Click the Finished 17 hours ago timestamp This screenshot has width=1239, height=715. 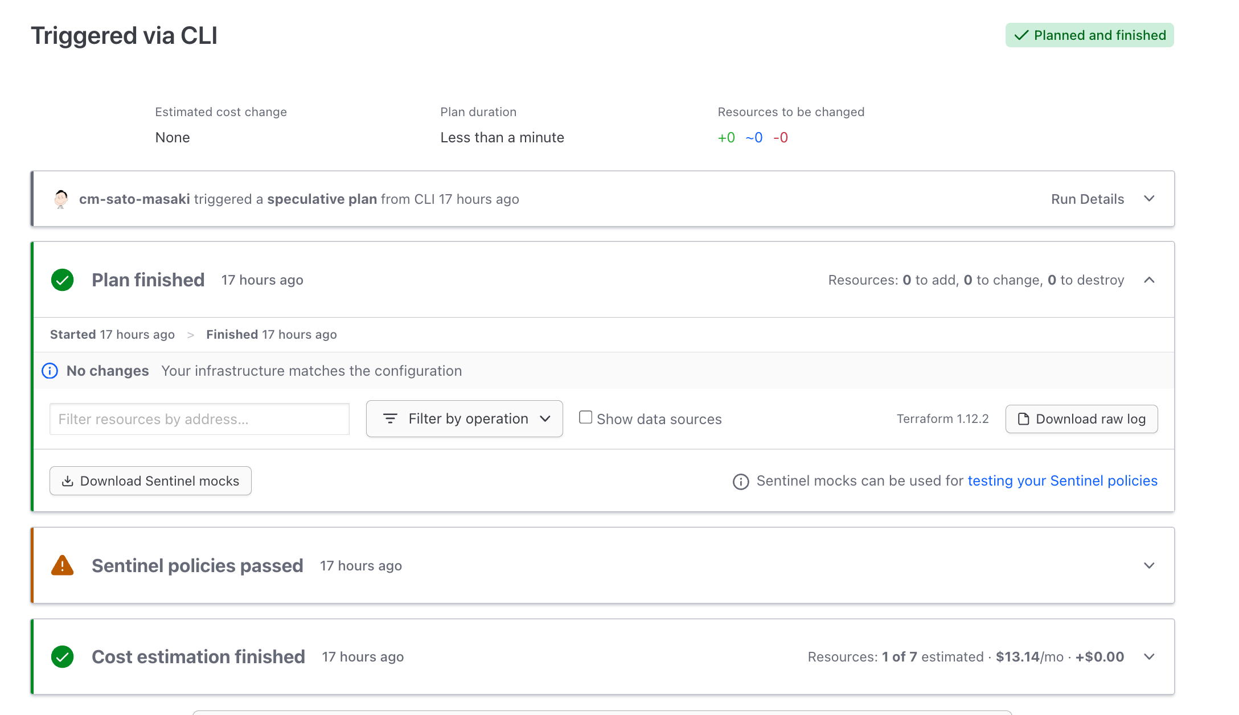[272, 335]
